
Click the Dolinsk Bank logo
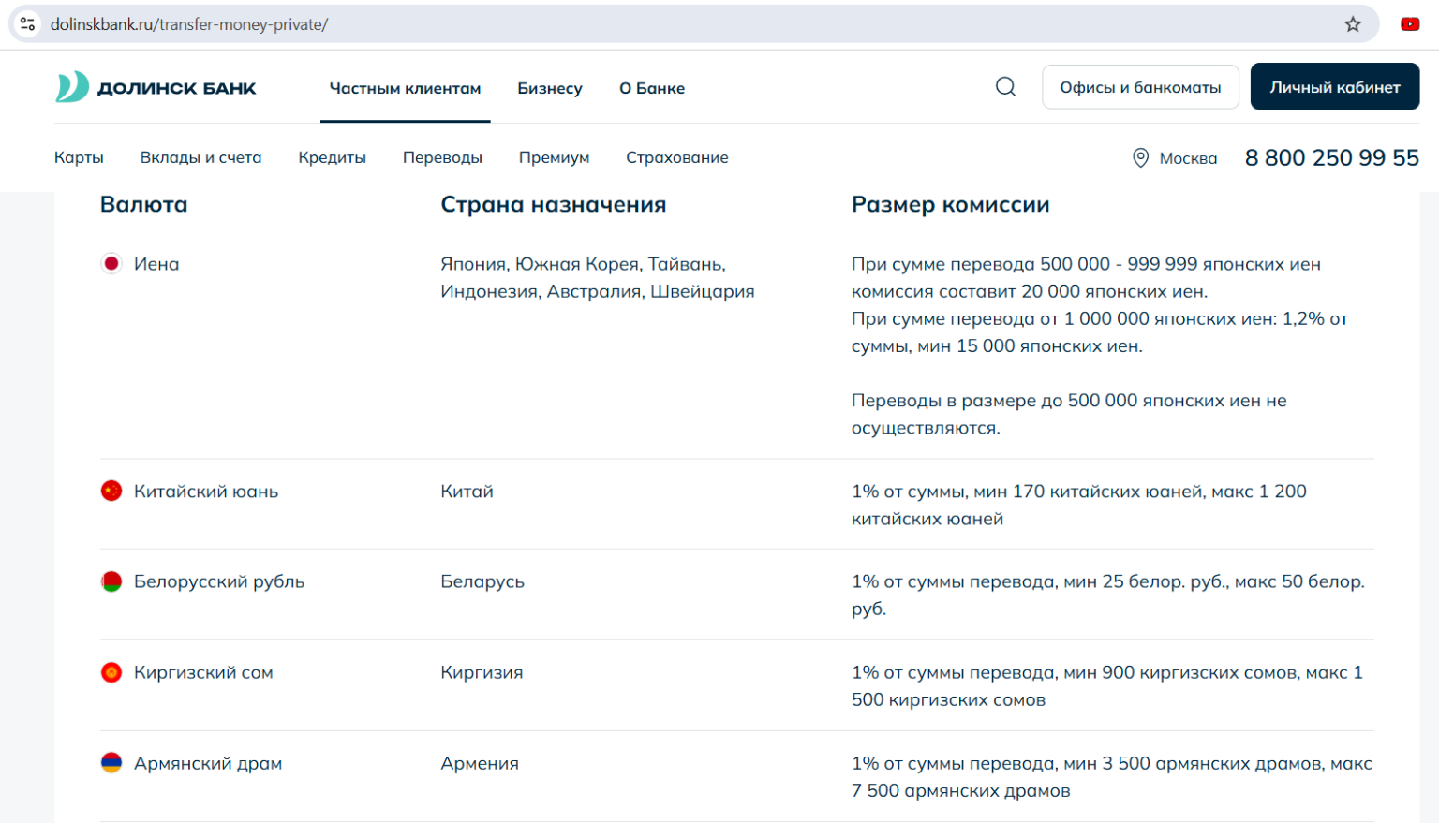pyautogui.click(x=156, y=88)
